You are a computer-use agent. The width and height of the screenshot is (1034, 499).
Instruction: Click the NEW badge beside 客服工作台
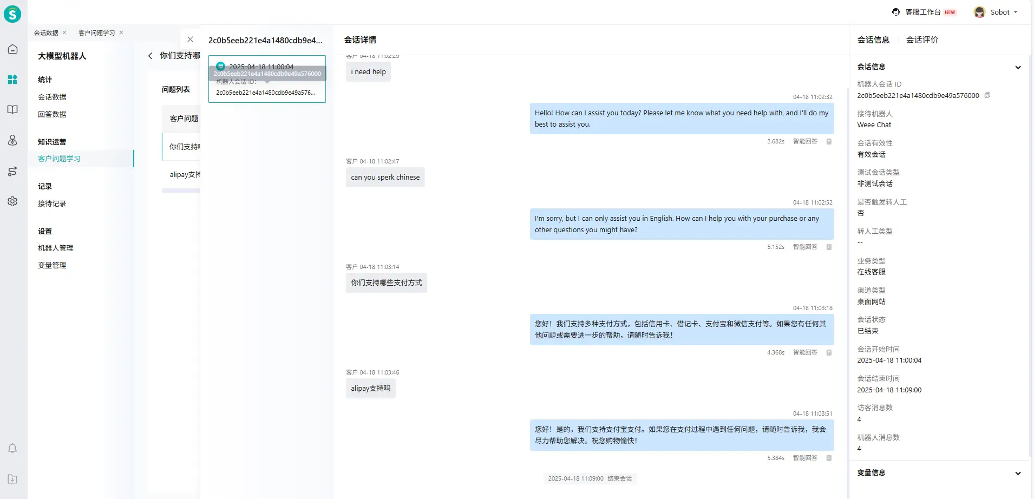pyautogui.click(x=950, y=12)
